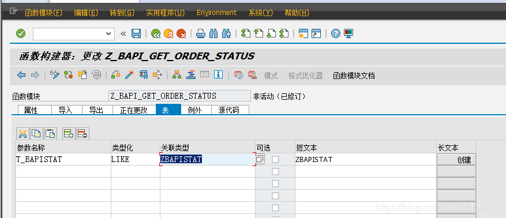The height and width of the screenshot is (218, 506).
Task: Click the spiral Enhance icon
Action: point(96,75)
